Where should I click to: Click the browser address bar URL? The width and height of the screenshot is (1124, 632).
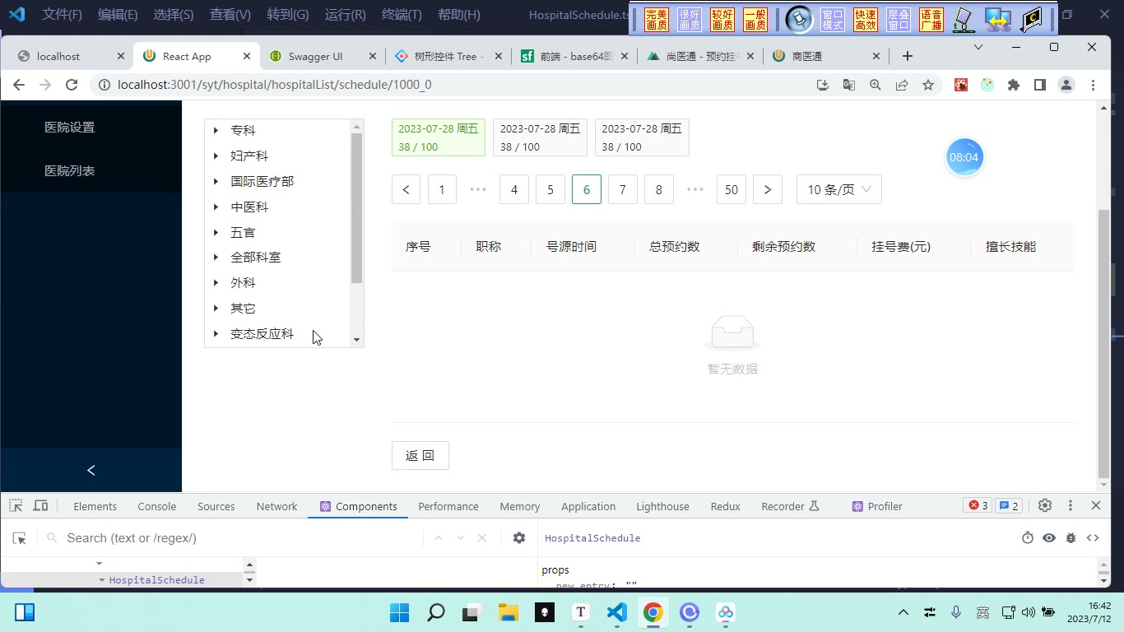coord(275,85)
